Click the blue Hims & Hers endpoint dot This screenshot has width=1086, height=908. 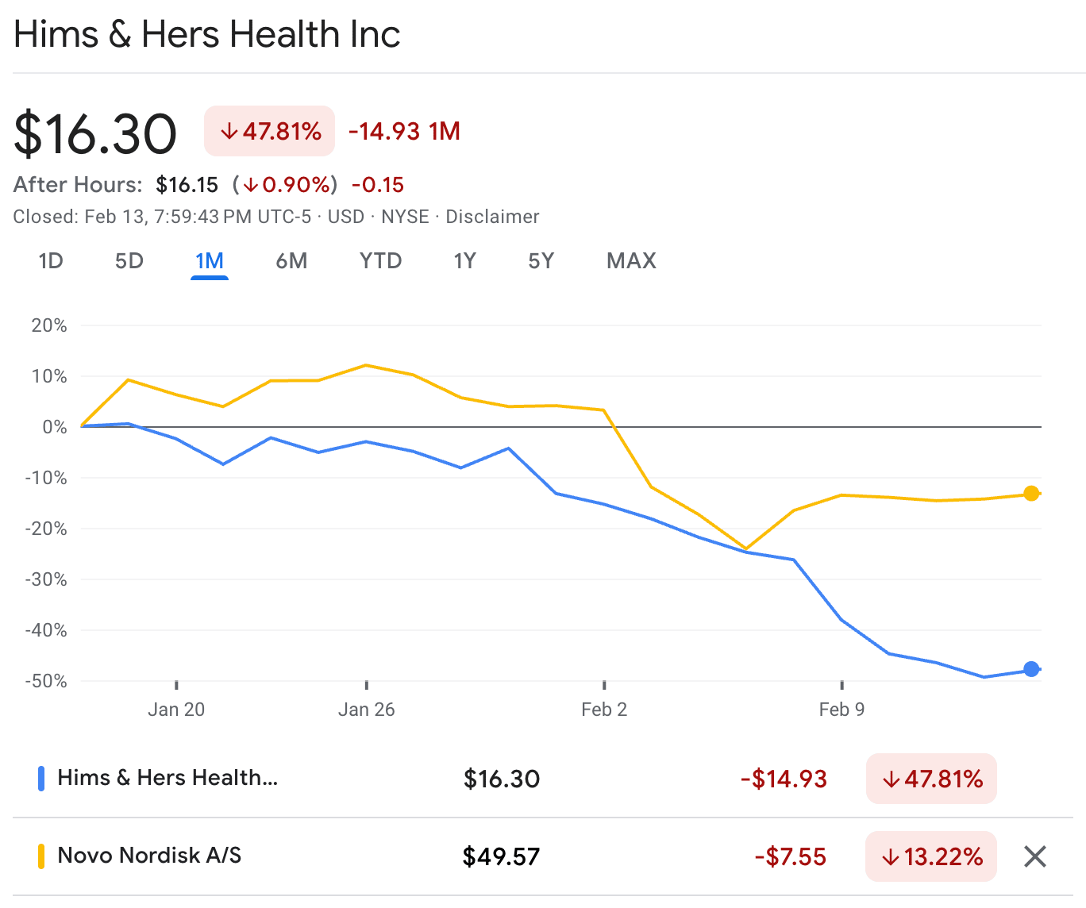click(x=1031, y=669)
